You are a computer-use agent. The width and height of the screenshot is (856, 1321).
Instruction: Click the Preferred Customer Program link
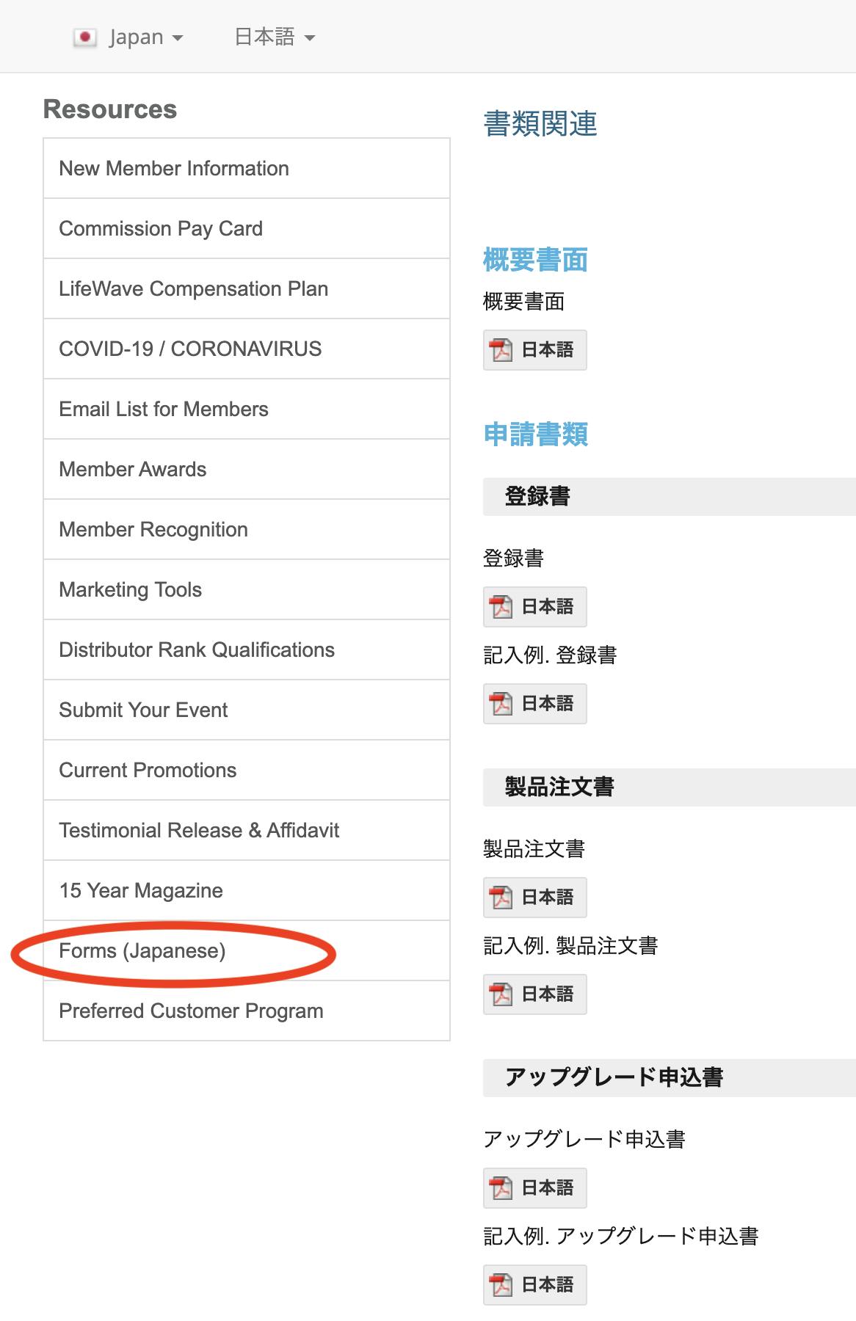(x=191, y=1011)
